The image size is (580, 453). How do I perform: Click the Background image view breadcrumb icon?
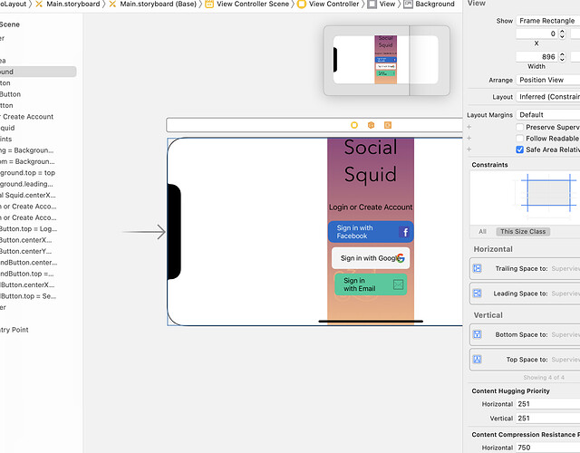408,4
